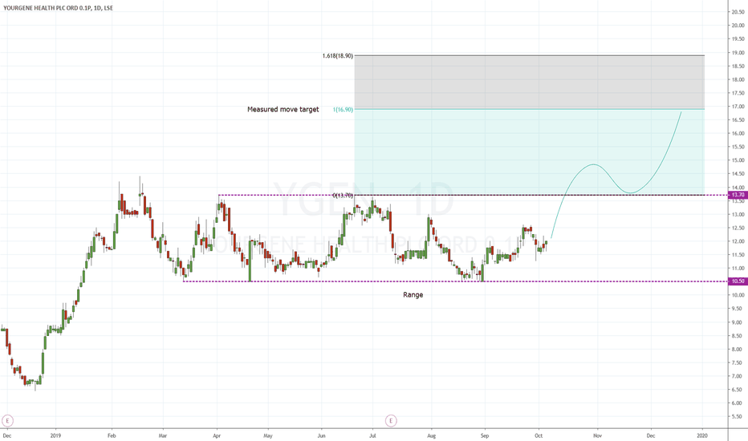
Task: Click the Jul label on the time axis
Action: 372,435
